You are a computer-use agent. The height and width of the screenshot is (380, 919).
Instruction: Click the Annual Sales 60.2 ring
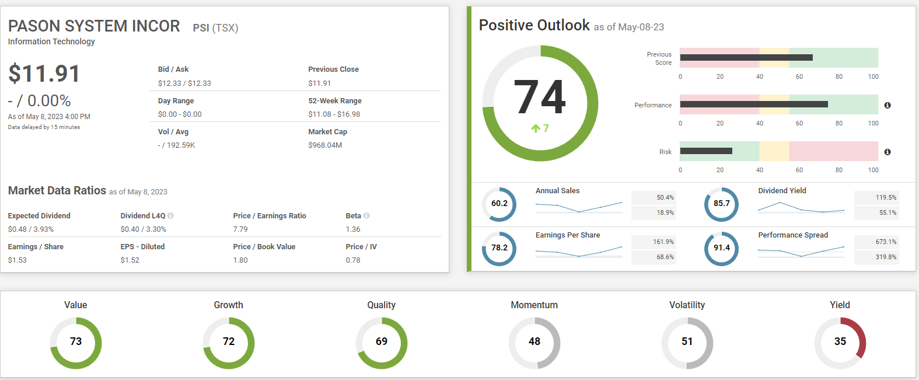(x=499, y=204)
